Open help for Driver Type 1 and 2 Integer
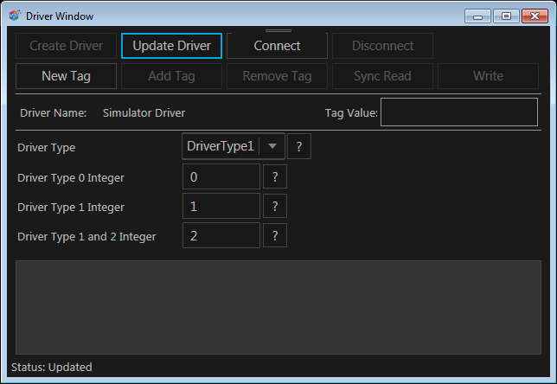 275,235
